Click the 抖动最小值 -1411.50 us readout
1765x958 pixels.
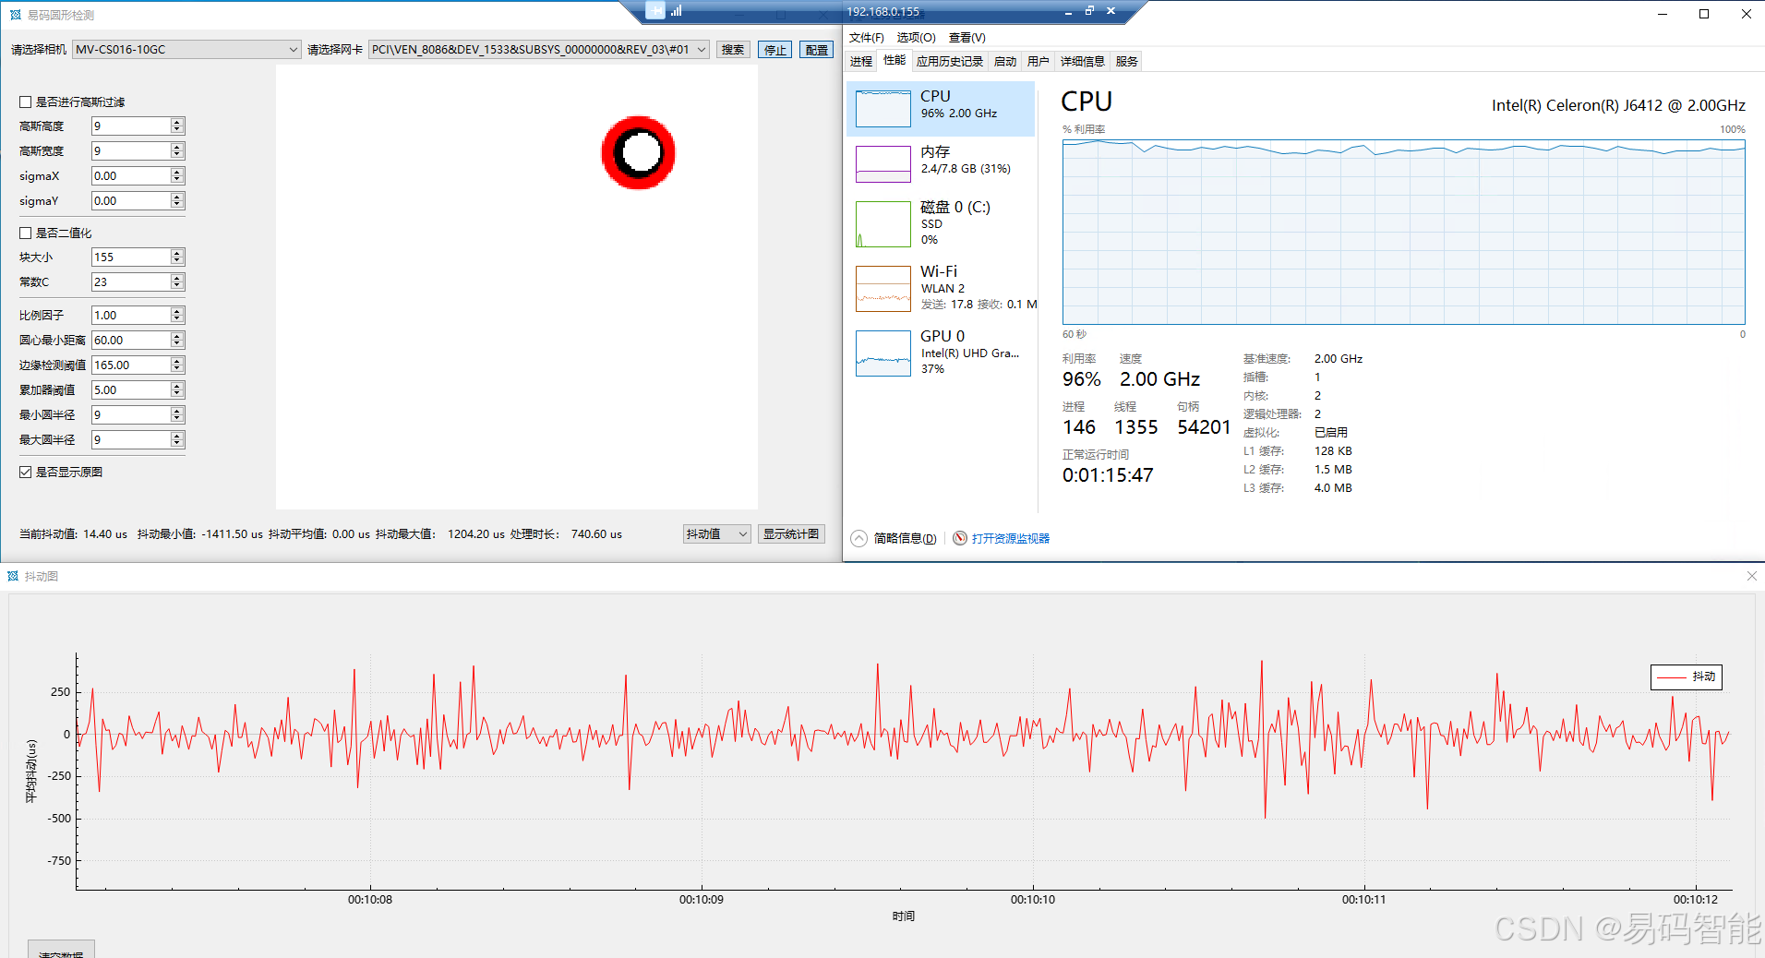pyautogui.click(x=200, y=533)
